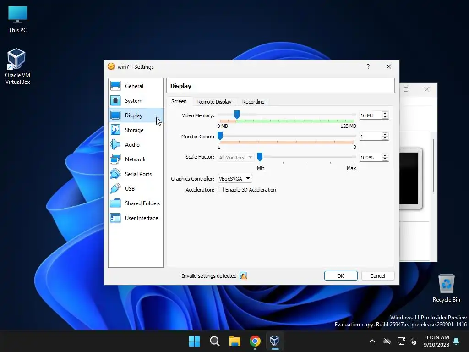This screenshot has width=469, height=352.
Task: Enable 3D Acceleration checkbox
Action: point(220,189)
